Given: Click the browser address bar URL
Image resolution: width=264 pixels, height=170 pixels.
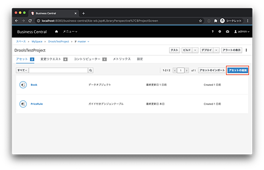Looking at the screenshot, I should pos(100,21).
